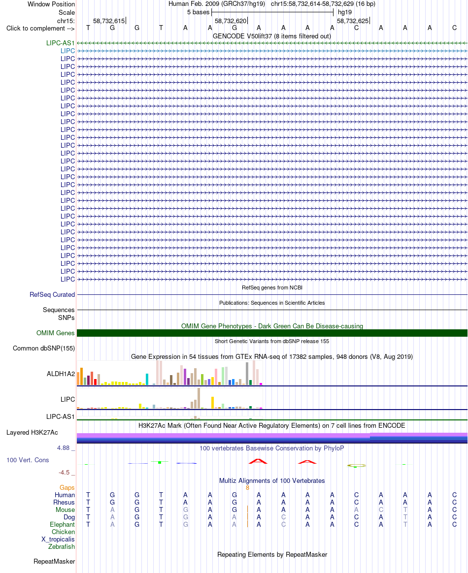Click the orange gap count '8'
The image size is (468, 573).
[x=247, y=488]
